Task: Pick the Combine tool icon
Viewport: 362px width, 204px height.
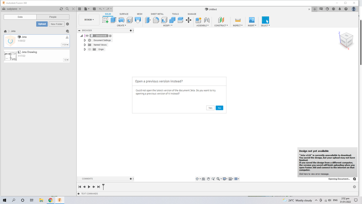Action: click(x=172, y=20)
